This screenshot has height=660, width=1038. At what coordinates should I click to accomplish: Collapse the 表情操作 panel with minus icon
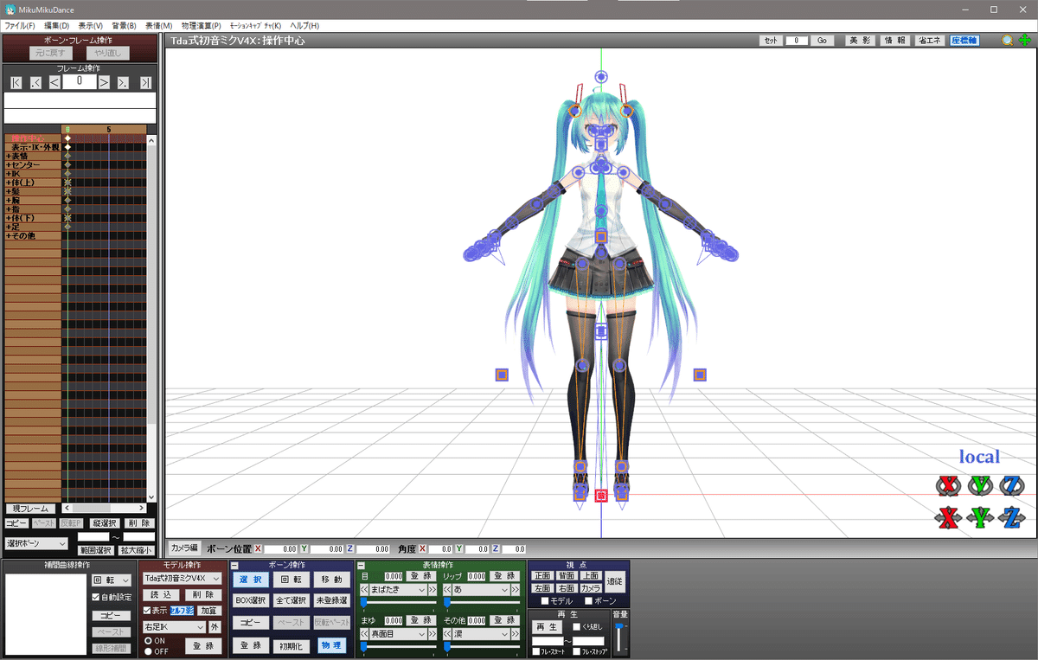(x=361, y=566)
